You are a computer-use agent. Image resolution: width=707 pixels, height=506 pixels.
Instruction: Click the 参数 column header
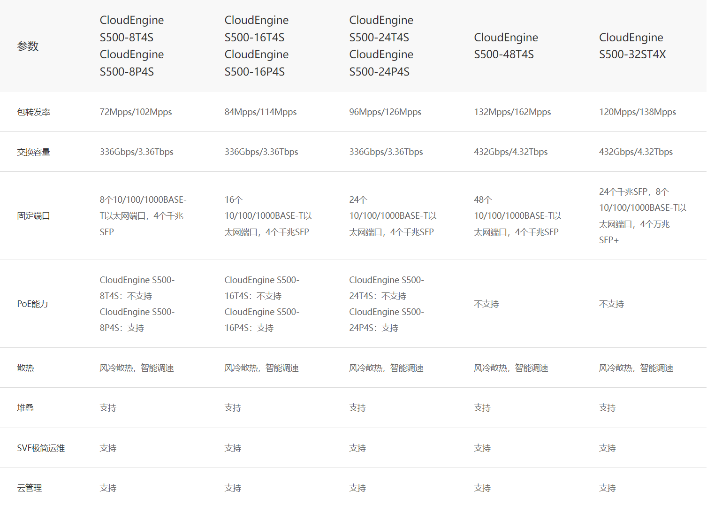(28, 46)
